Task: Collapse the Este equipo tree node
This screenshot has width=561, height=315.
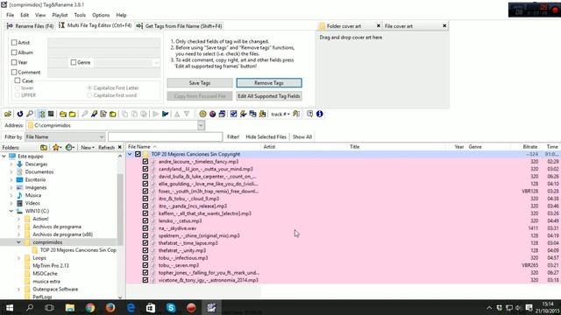Action: tap(4, 157)
